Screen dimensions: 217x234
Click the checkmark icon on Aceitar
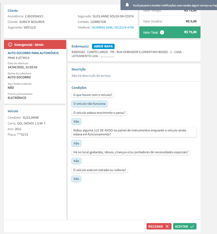[192, 227]
